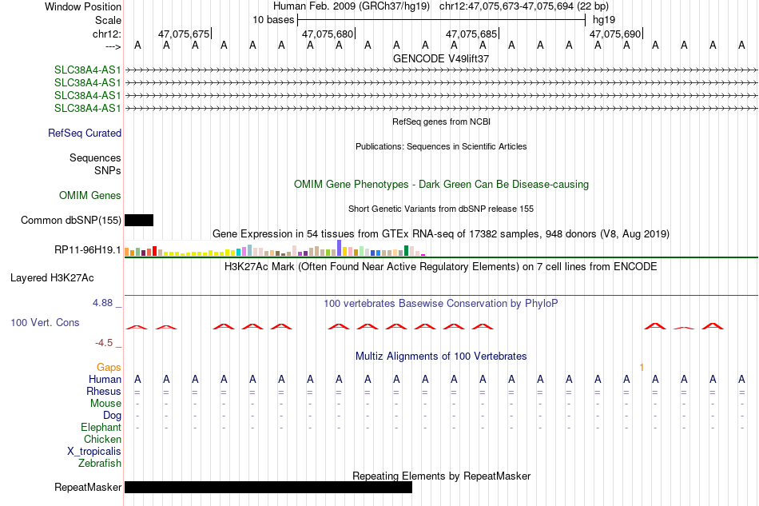Select the Human alignment row label
Screen dimensions: 759x506
pyautogui.click(x=105, y=379)
